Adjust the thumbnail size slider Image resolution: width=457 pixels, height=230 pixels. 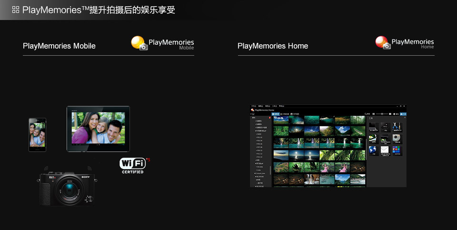[382, 114]
